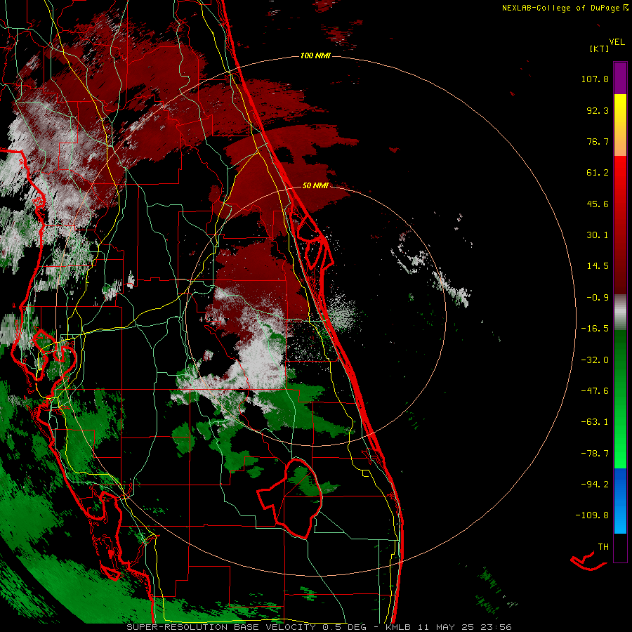Click the -94.2 velocity scale value
Image resolution: width=632 pixels, height=632 pixels.
(x=595, y=484)
